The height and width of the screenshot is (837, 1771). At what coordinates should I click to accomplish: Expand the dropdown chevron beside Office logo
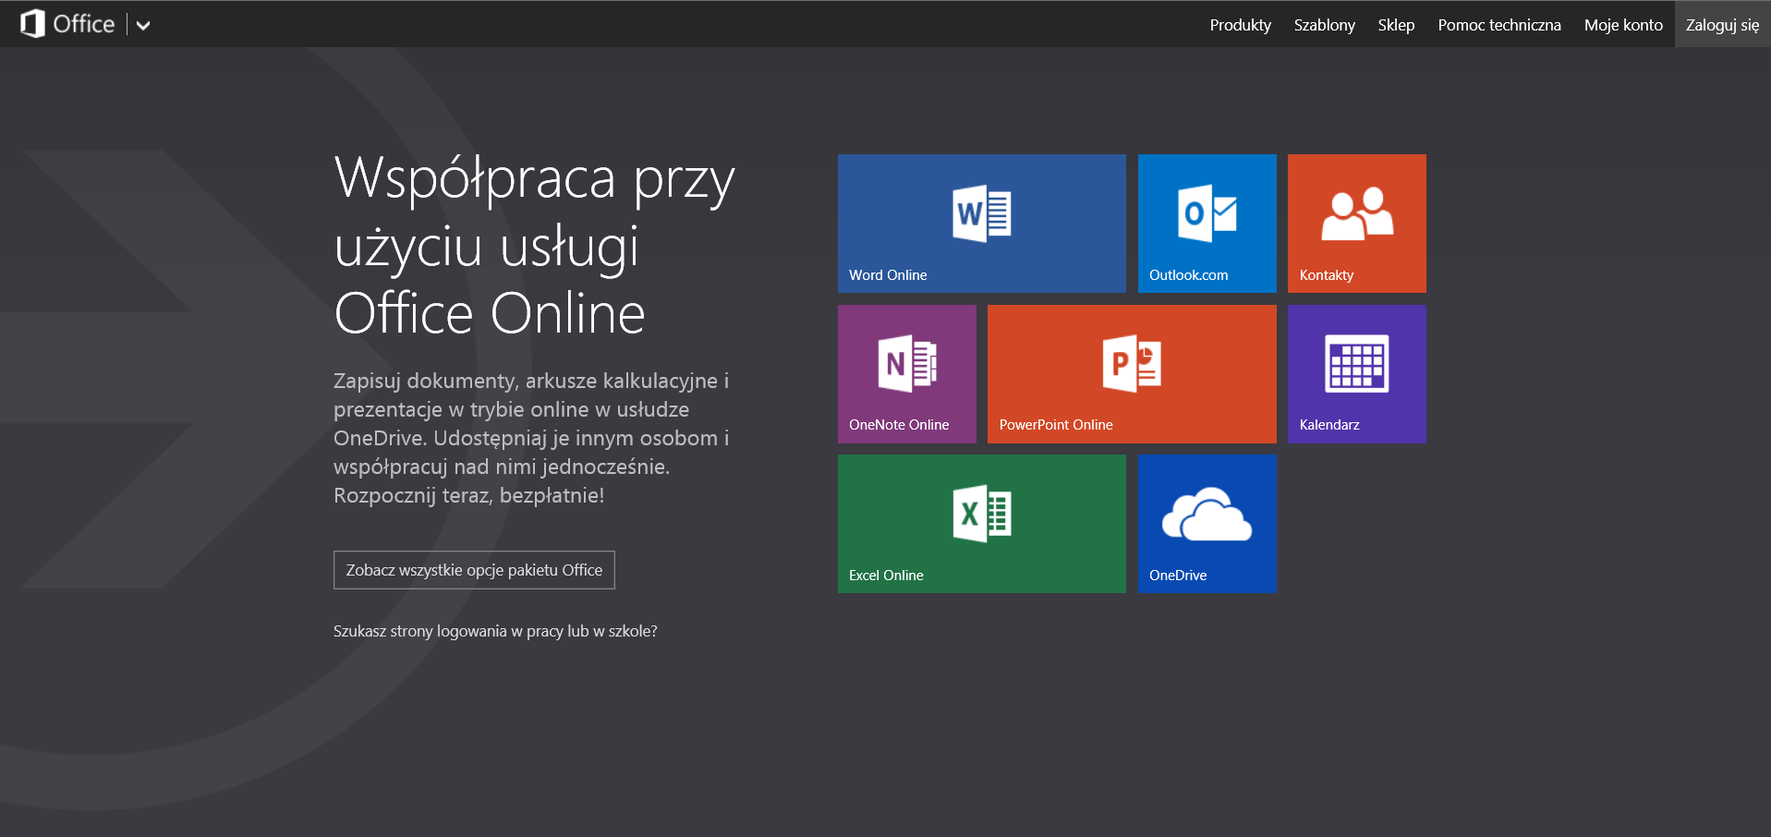(143, 25)
